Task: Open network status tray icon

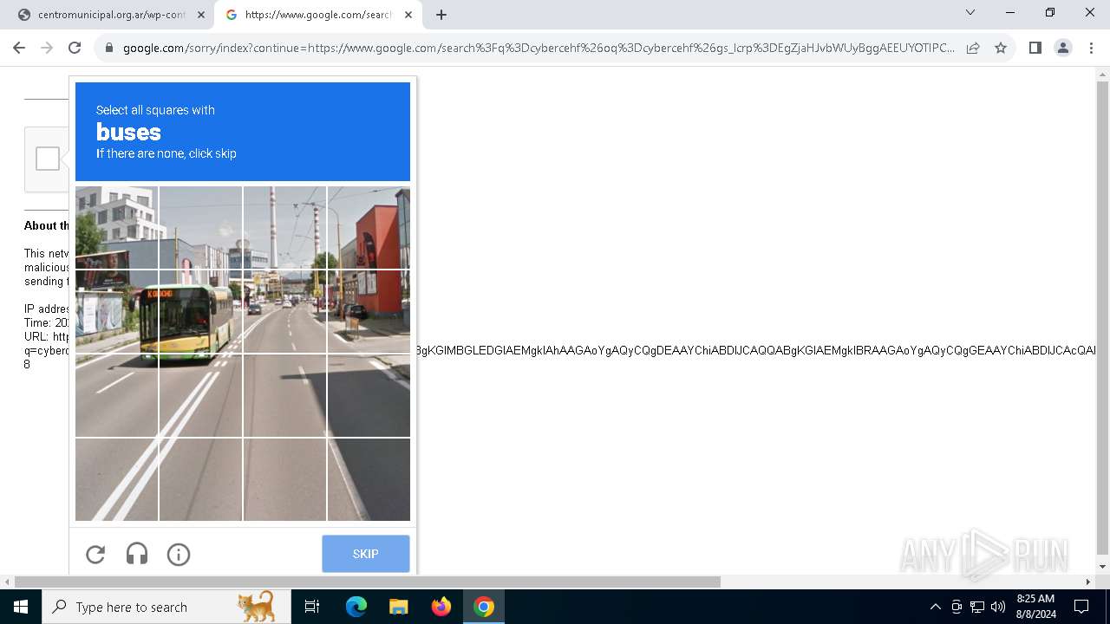Action: pyautogui.click(x=977, y=607)
